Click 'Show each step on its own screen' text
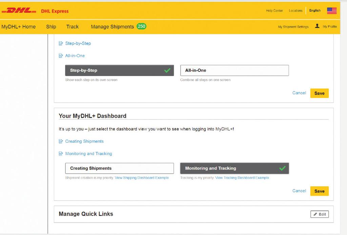Viewport: 347px width, 235px height. coord(91,80)
